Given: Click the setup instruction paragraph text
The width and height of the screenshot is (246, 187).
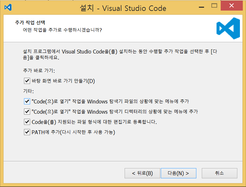Looking at the screenshot, I should coord(120,54).
